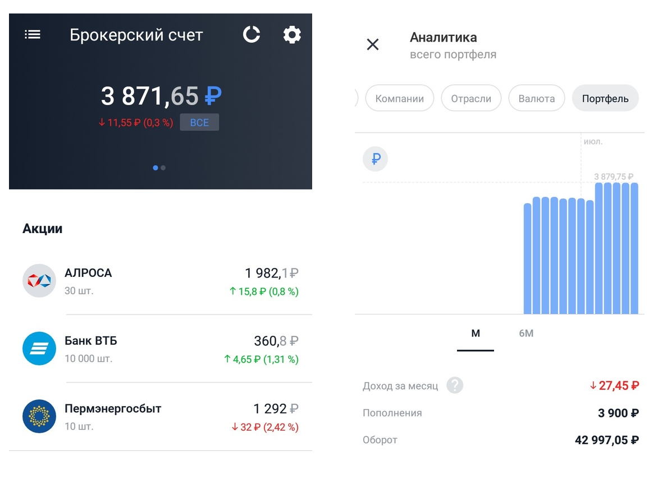The height and width of the screenshot is (483, 658).
Task: Tap the Оборот 42 997,05 ₽ value
Action: 607,440
